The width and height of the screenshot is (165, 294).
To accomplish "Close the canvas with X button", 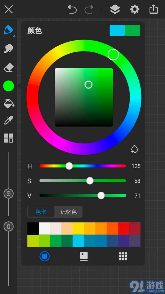I will pos(9,10).
